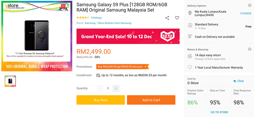Click the installment calendar icon
Image resolution: width=254 pixels, height=120 pixels.
(x=98, y=75)
